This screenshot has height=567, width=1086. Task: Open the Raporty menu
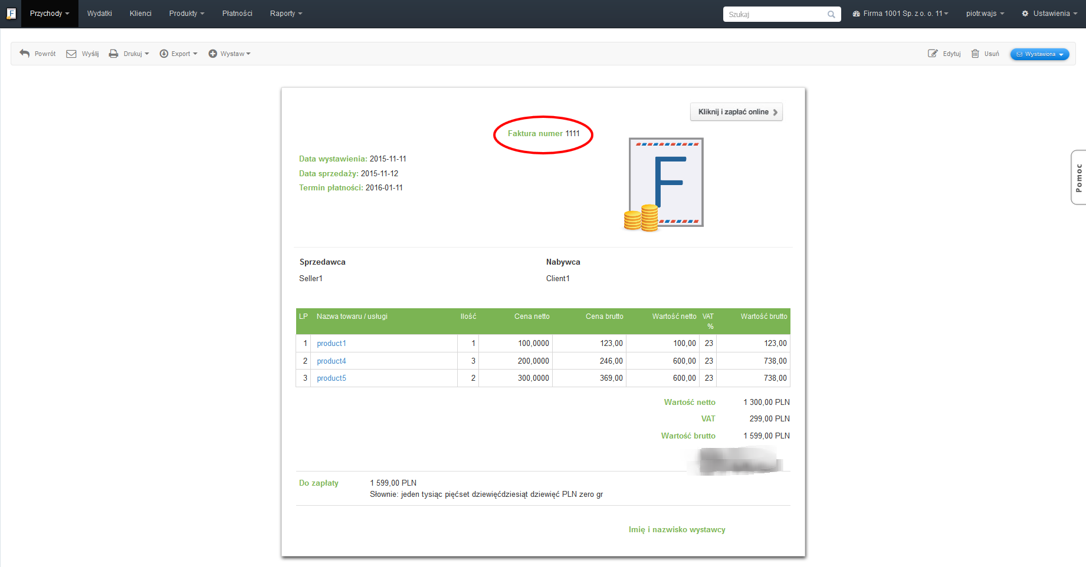286,14
